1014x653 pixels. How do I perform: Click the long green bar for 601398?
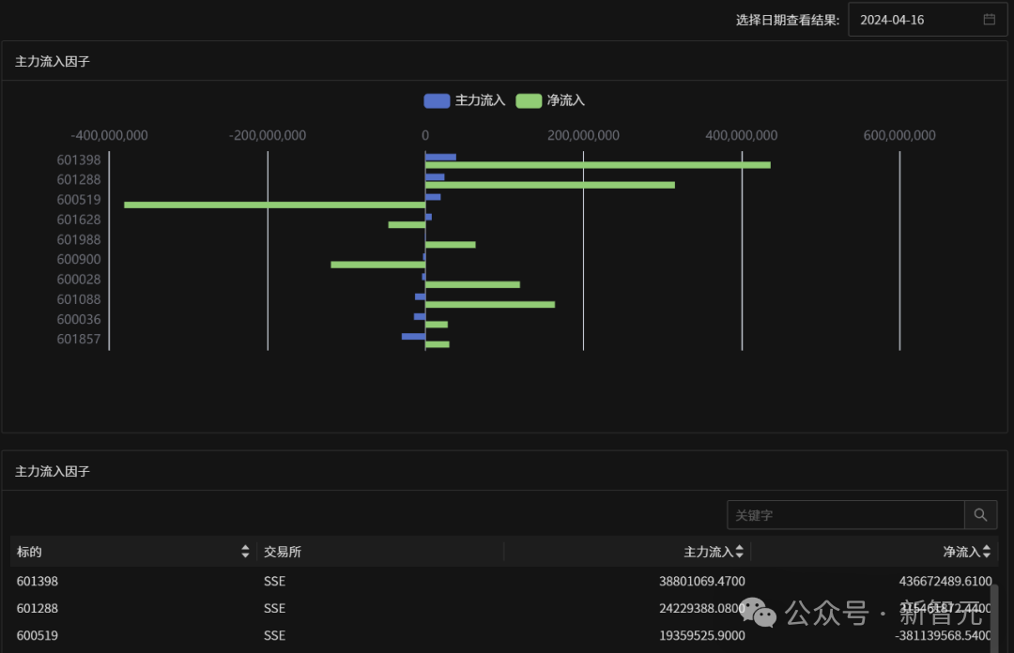click(x=597, y=165)
